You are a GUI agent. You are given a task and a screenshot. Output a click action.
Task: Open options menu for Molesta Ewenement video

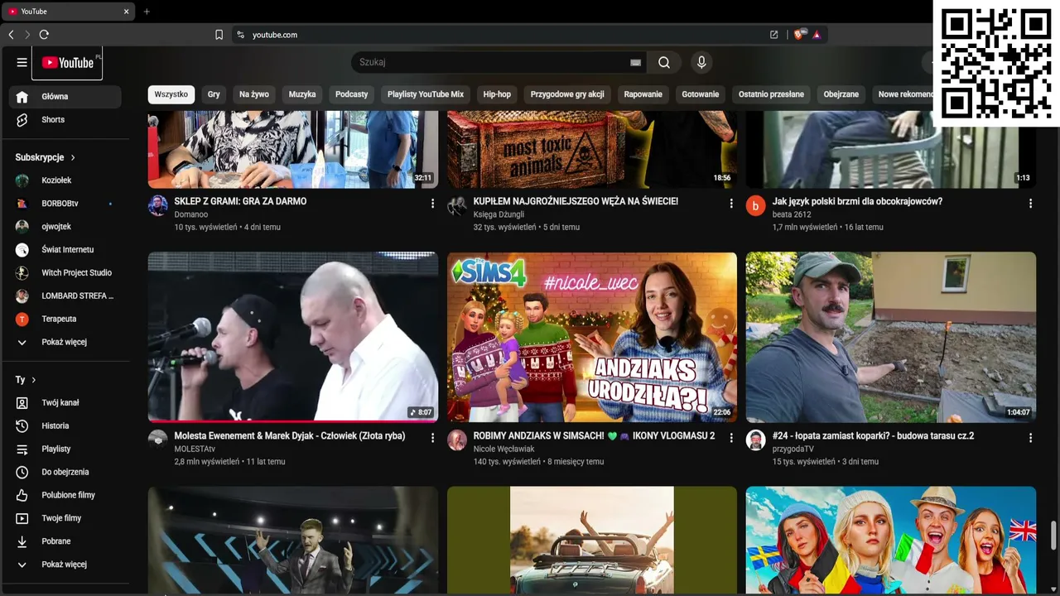tap(432, 438)
